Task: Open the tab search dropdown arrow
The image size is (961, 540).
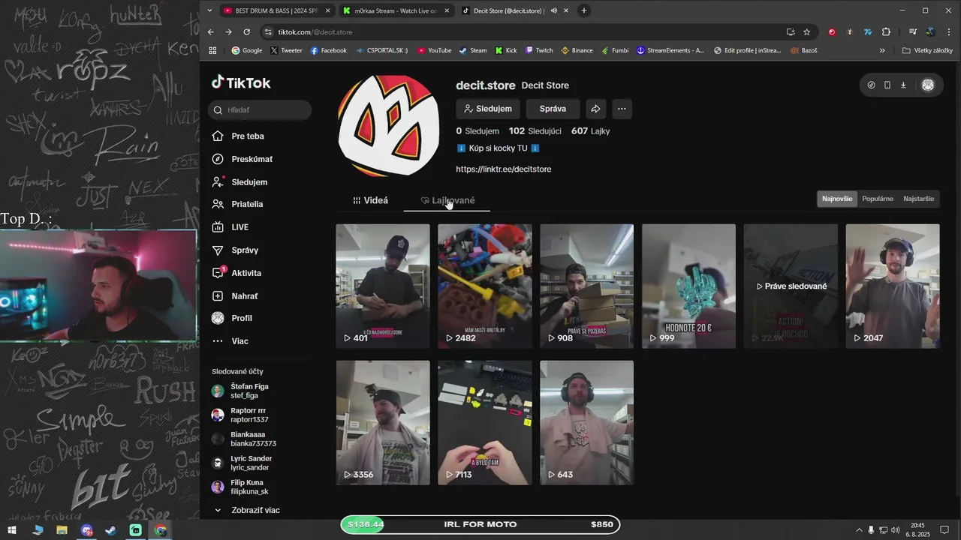Action: (x=209, y=10)
